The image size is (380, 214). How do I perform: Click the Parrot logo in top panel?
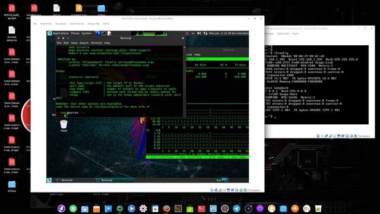[50, 33]
